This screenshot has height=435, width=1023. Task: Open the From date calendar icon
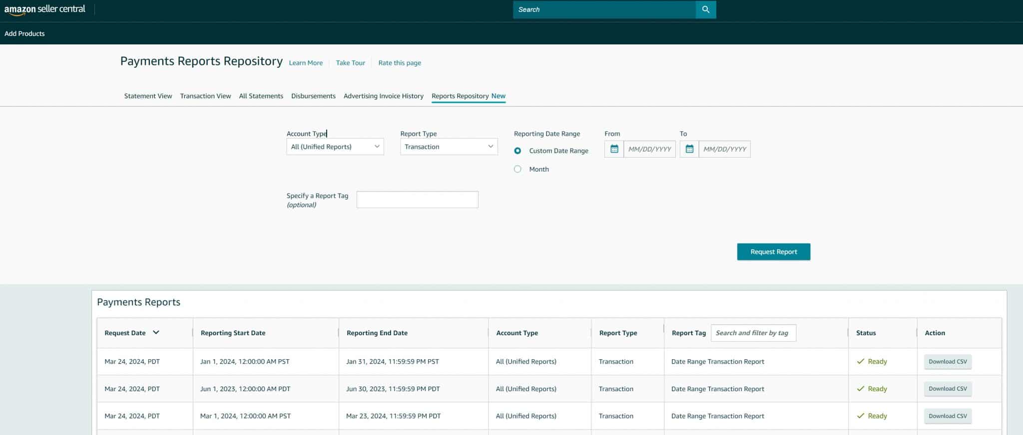coord(614,149)
